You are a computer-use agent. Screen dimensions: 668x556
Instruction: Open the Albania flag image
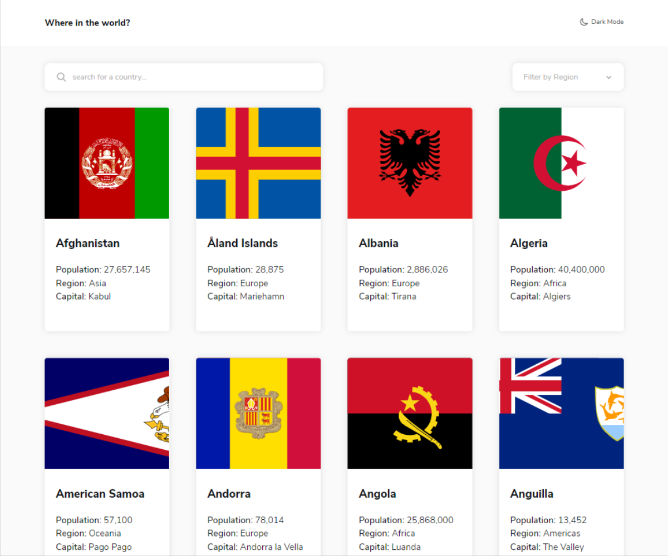point(410,163)
